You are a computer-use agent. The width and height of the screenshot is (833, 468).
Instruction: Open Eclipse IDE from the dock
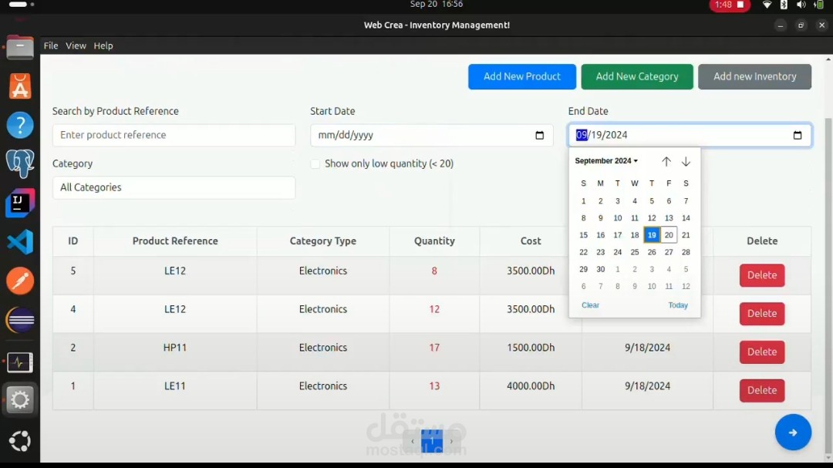pyautogui.click(x=19, y=321)
